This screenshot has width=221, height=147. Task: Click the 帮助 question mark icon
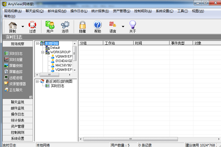(x=98, y=27)
